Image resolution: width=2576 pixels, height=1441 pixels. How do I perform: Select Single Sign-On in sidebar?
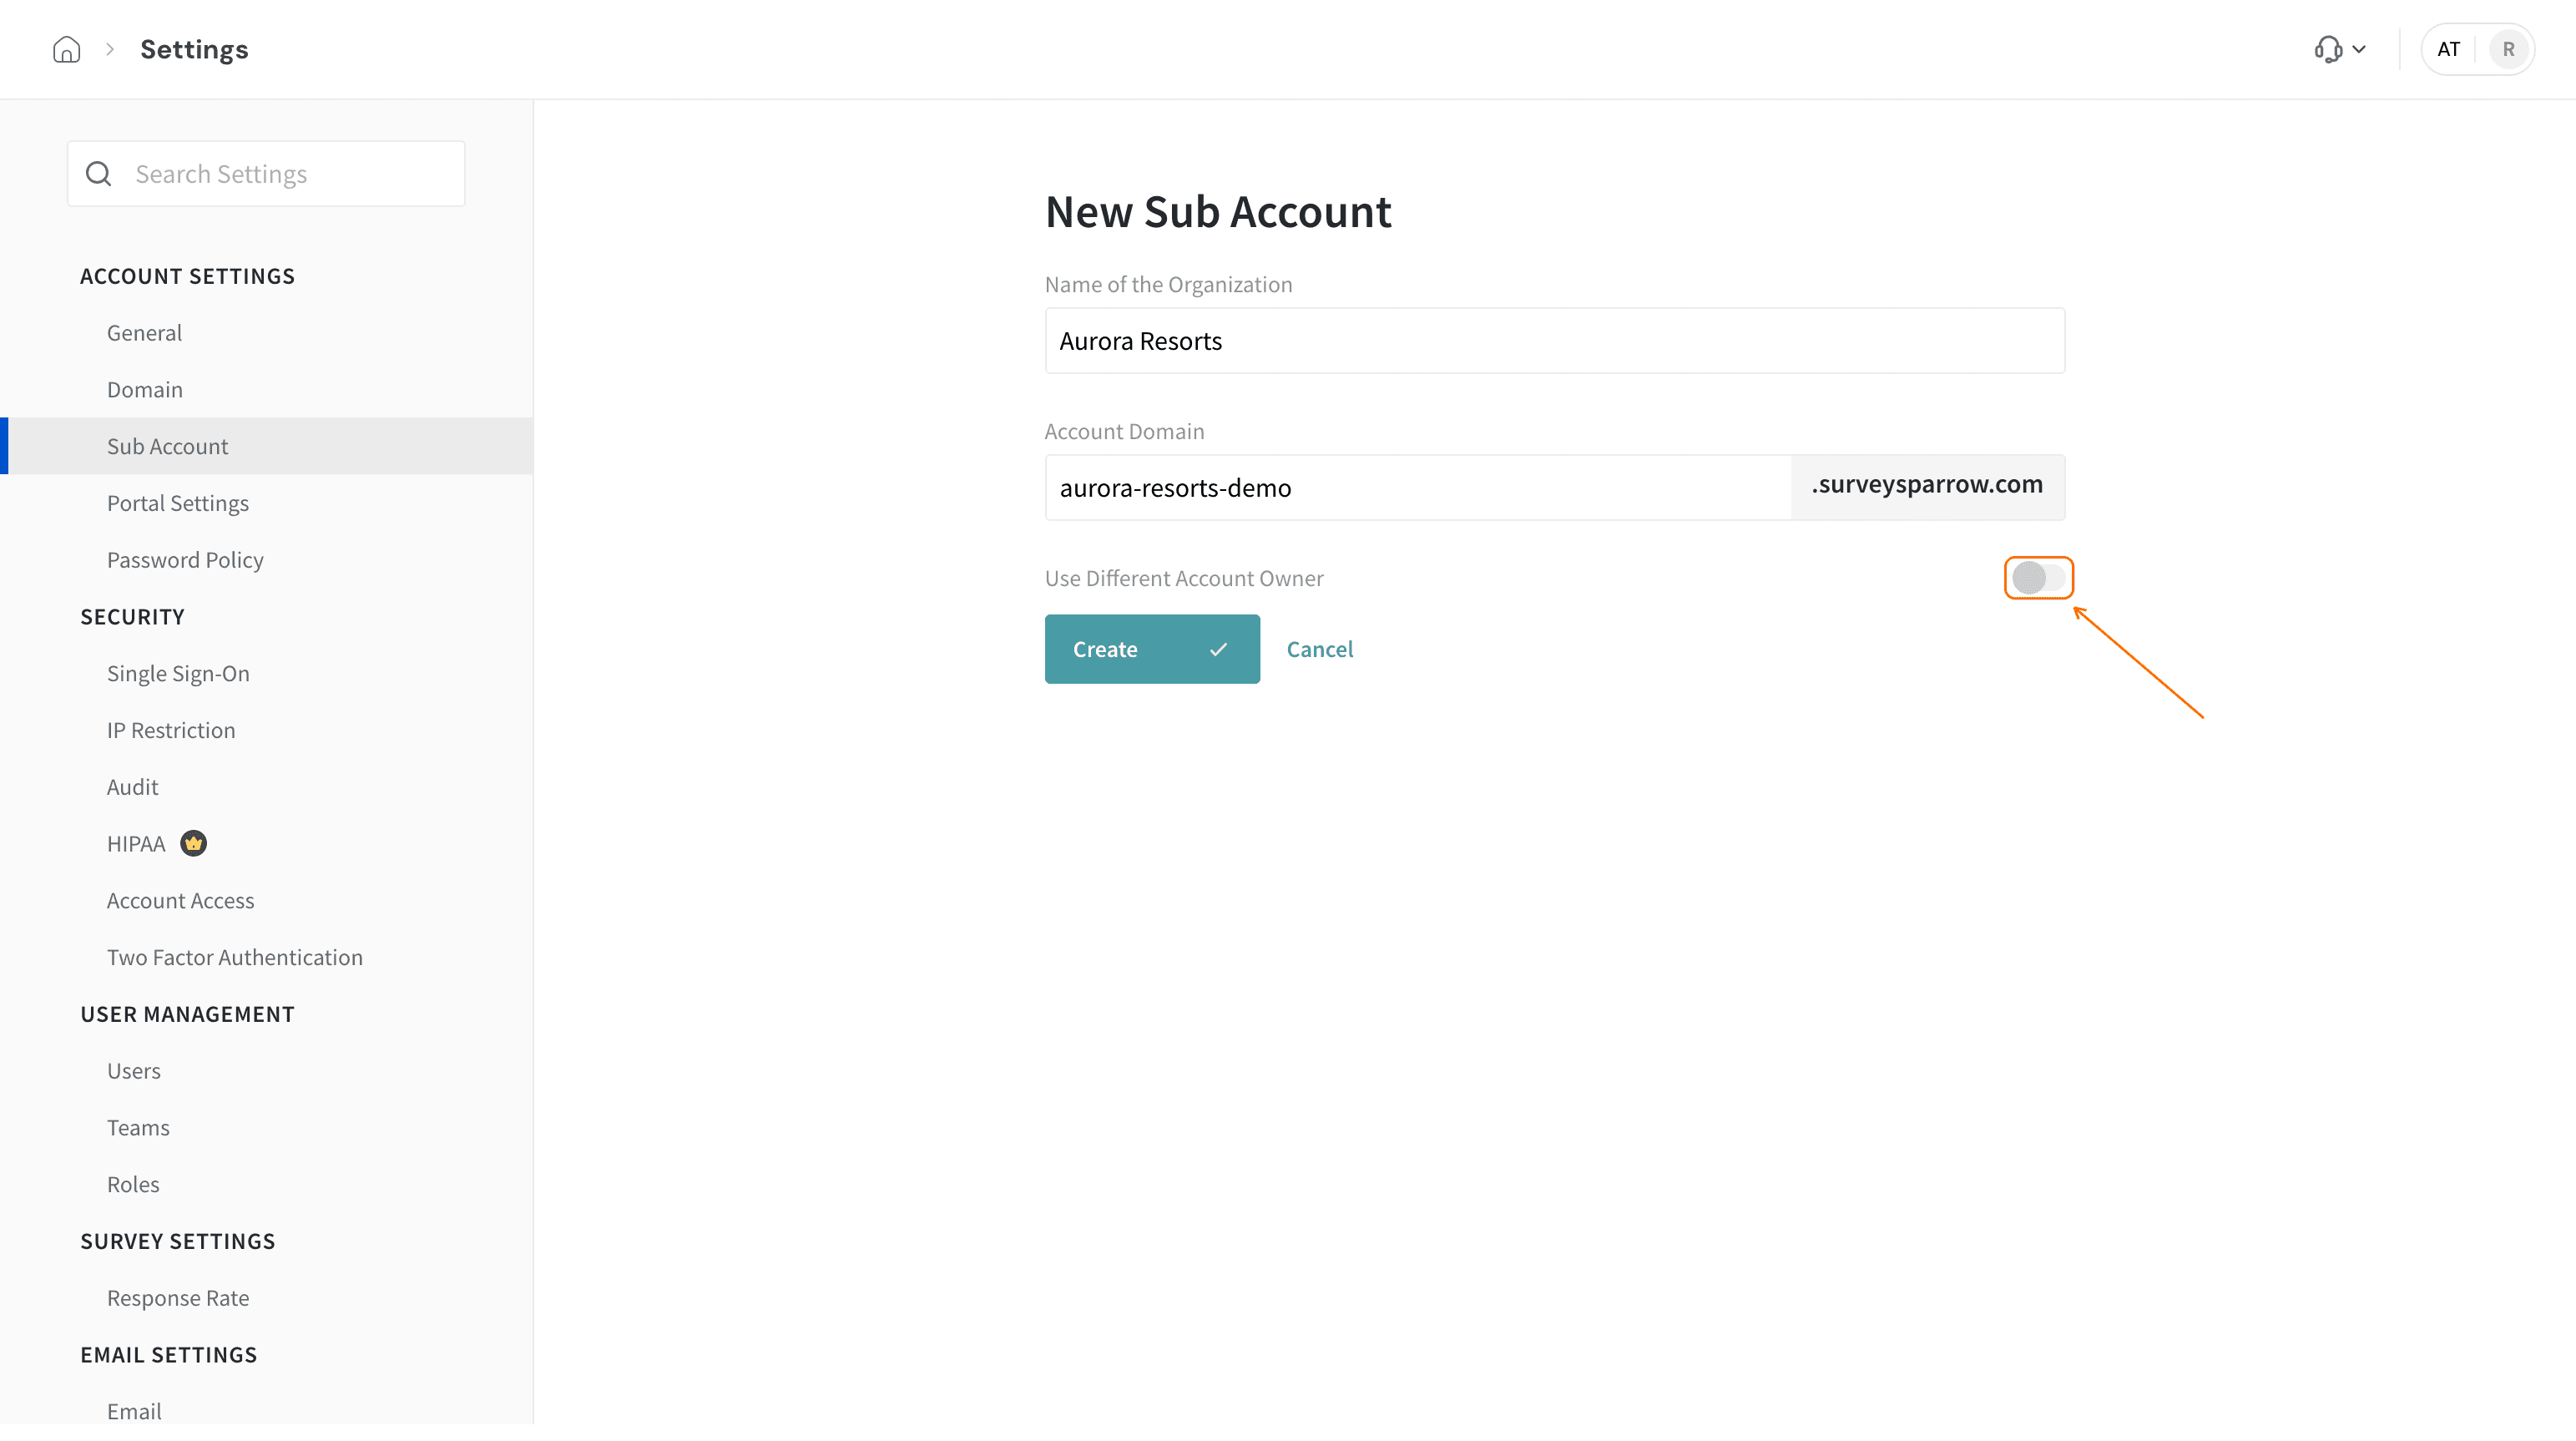(x=178, y=673)
